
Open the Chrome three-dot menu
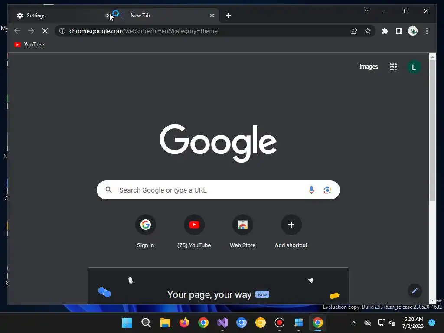click(427, 31)
